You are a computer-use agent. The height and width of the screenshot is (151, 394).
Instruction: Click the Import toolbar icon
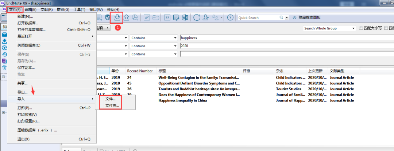pyautogui.click(x=117, y=17)
